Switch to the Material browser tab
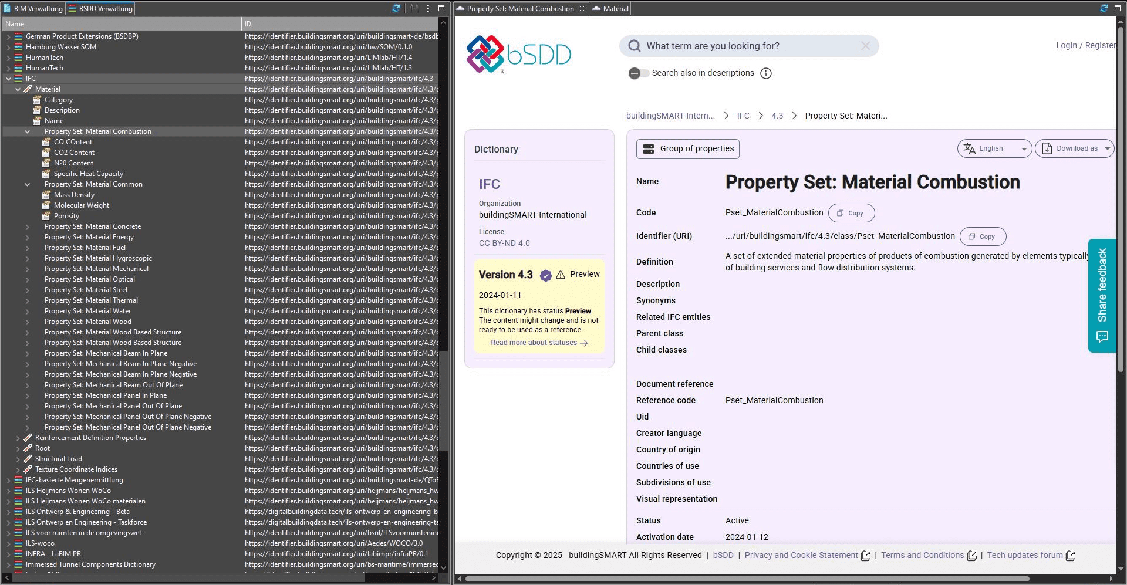This screenshot has height=585, width=1127. pos(610,8)
